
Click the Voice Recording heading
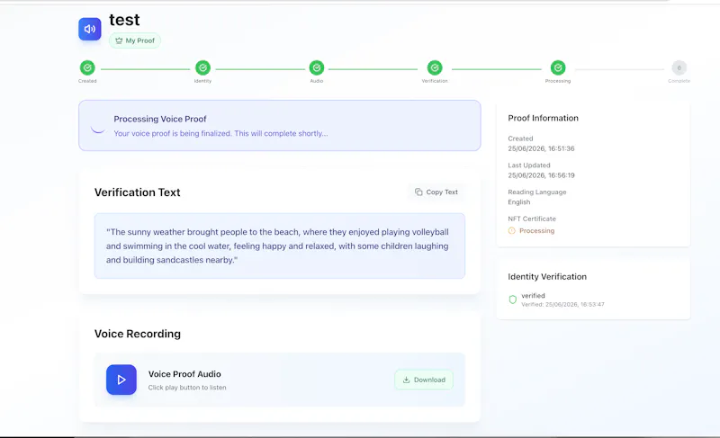(x=138, y=334)
